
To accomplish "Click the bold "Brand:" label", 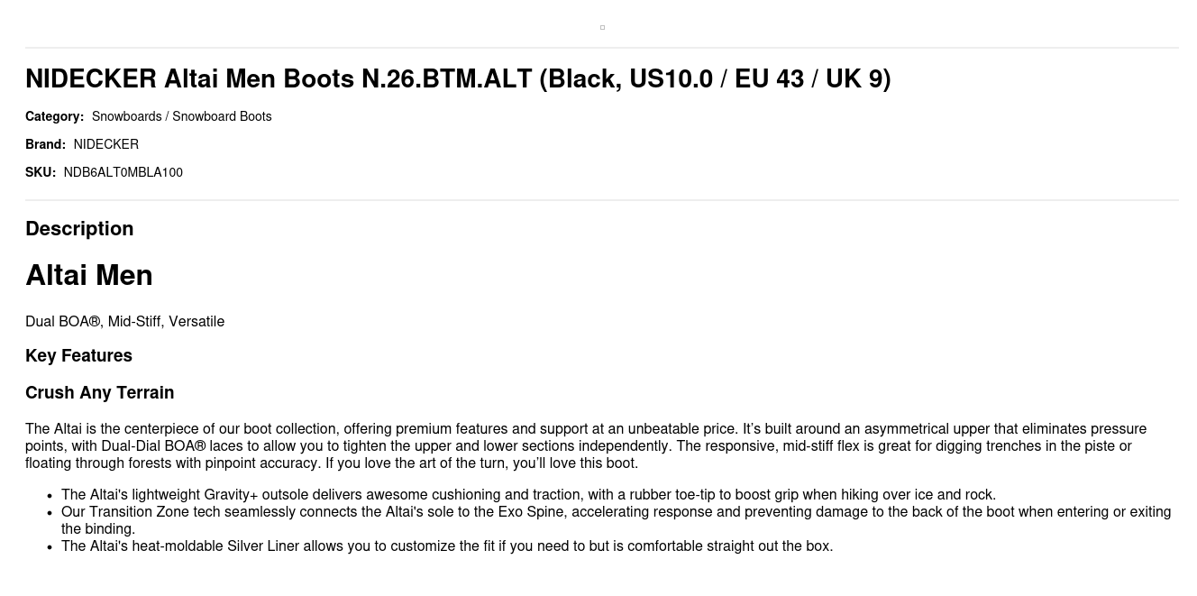I will pos(45,144).
